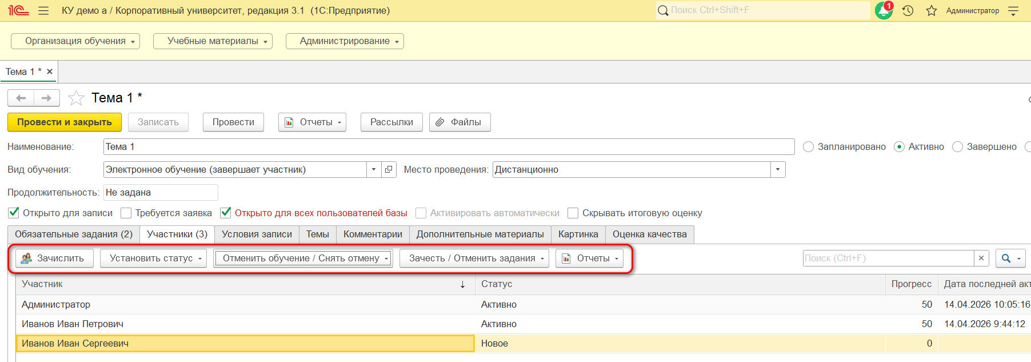1031x362 pixels.
Task: Open Вид обучения dropdown arrow
Action: click(x=374, y=169)
